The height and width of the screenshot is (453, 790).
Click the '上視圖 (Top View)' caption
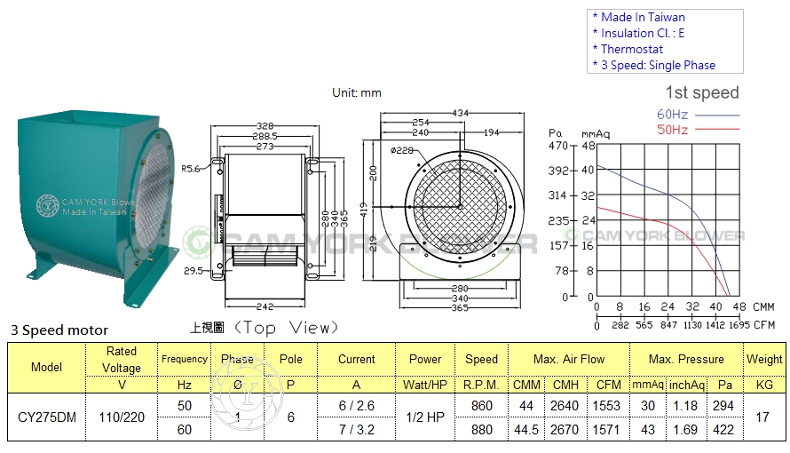(x=264, y=328)
